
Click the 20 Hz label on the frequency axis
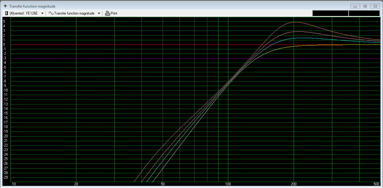pyautogui.click(x=76, y=184)
